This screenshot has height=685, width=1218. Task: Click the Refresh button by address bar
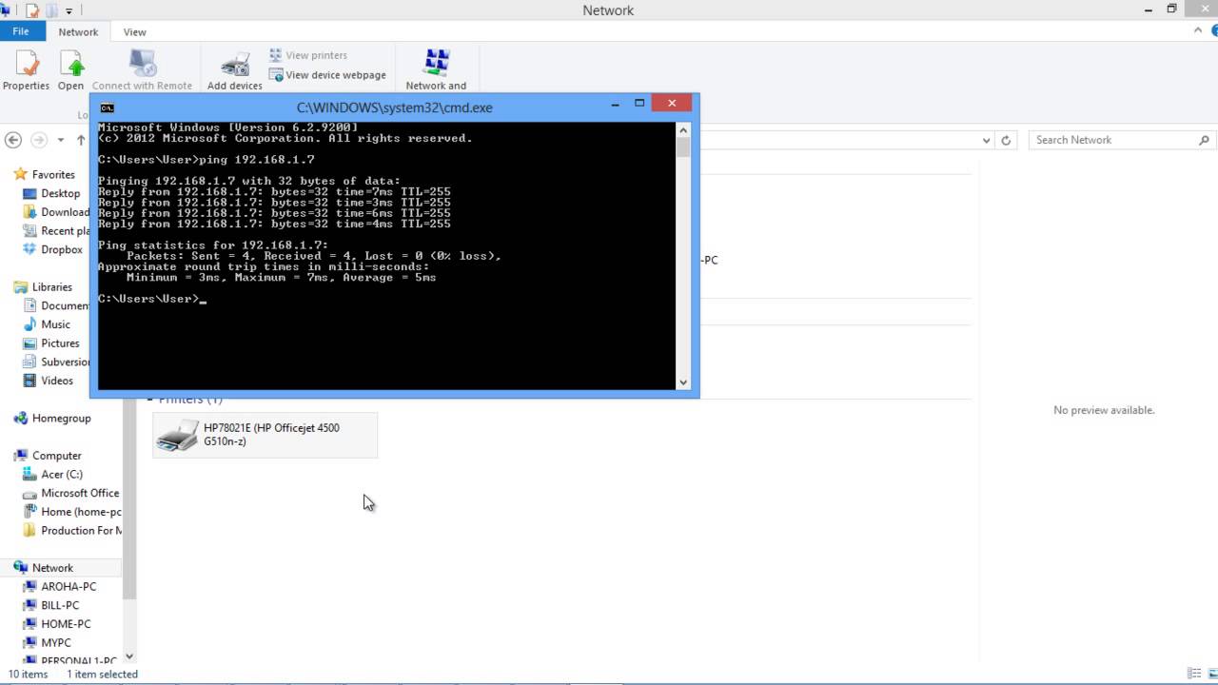(1006, 140)
